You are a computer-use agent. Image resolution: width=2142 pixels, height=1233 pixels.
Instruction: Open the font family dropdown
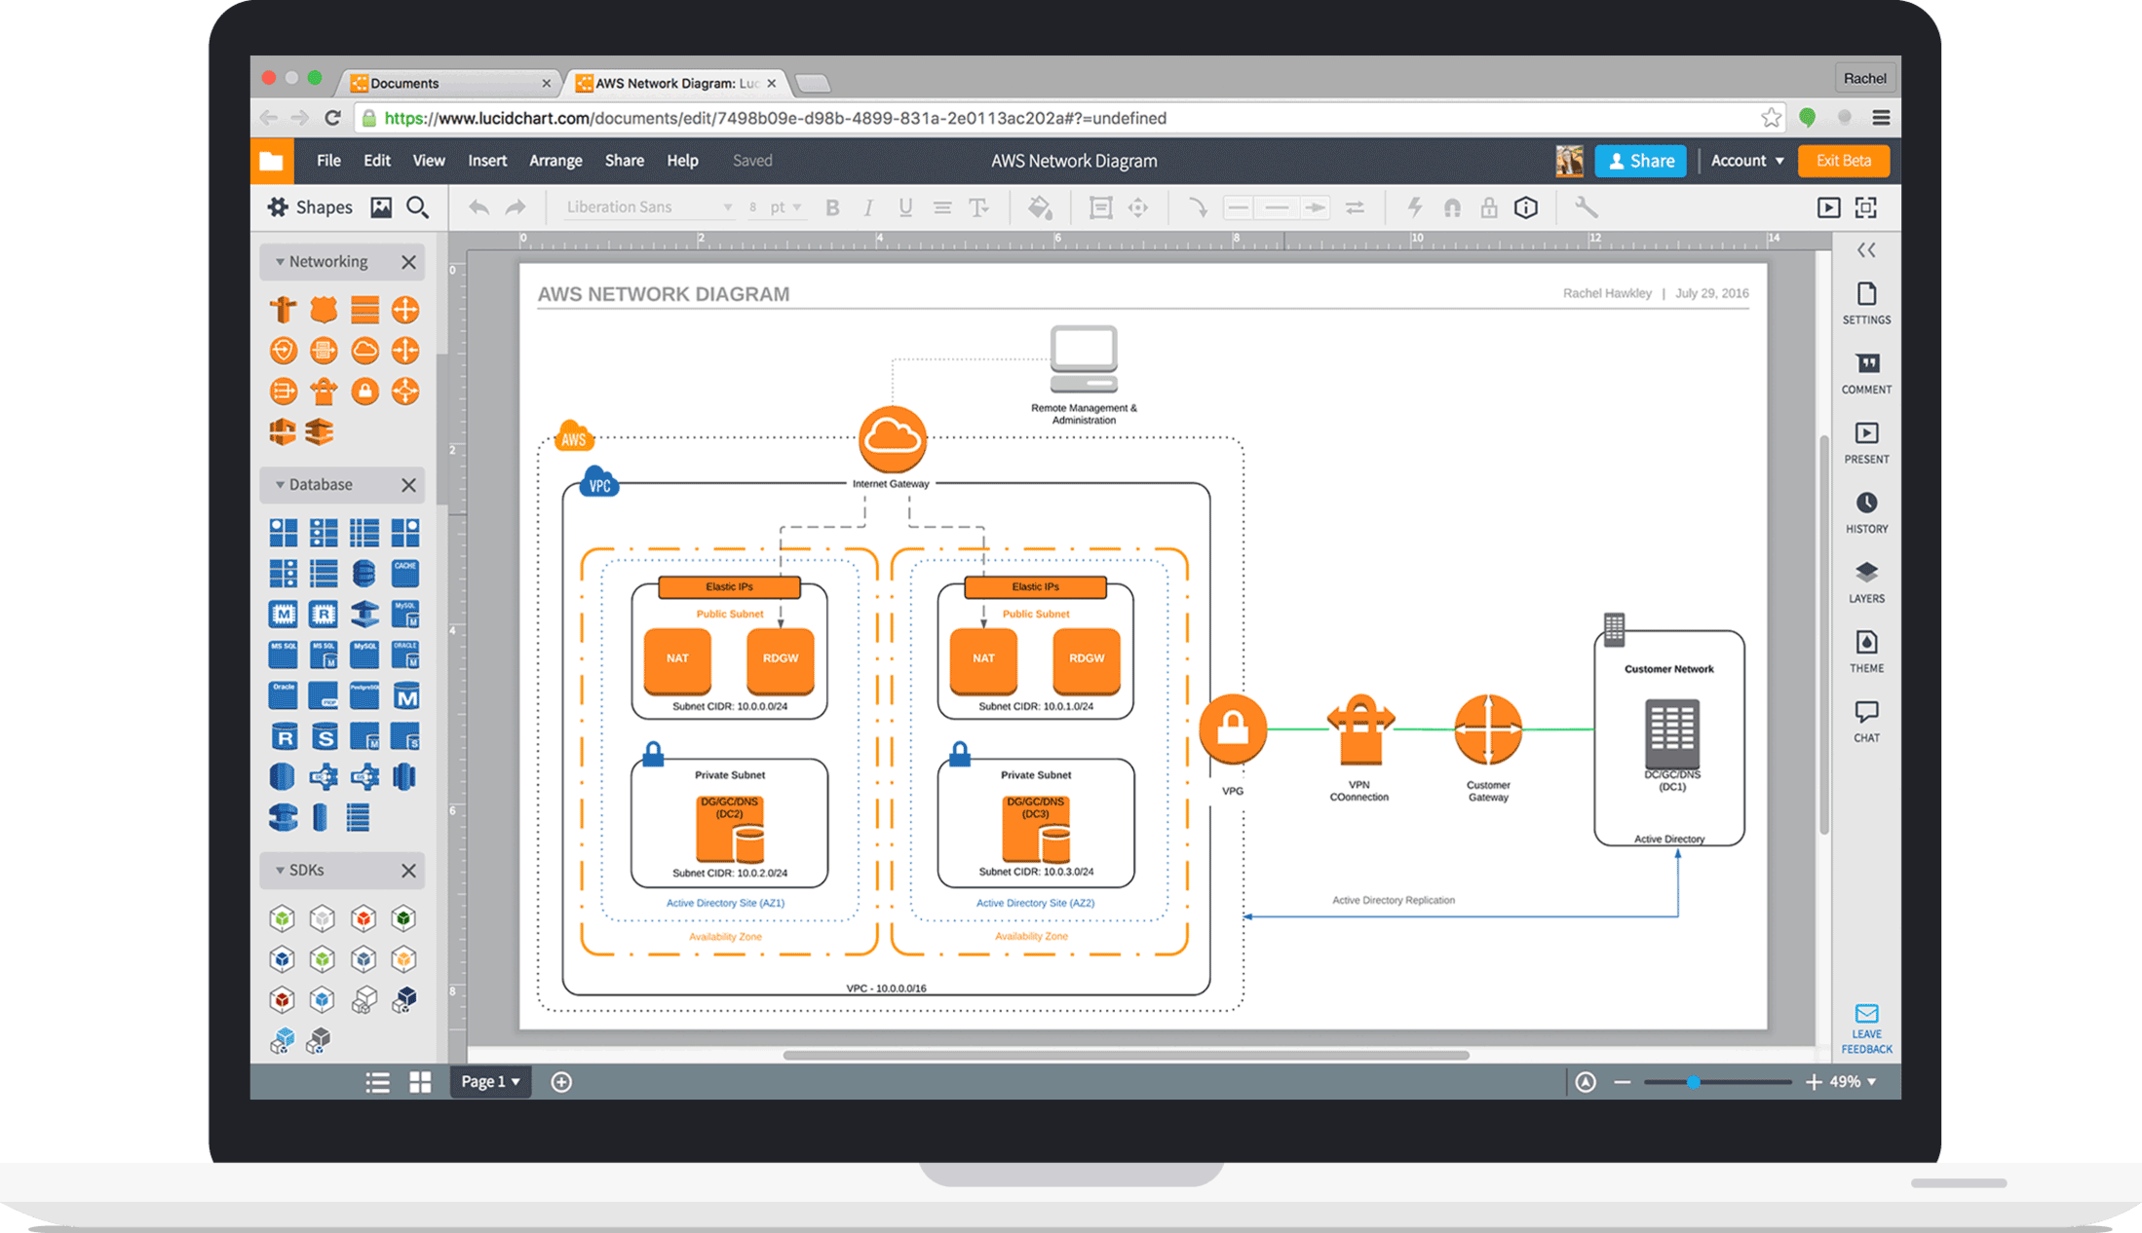click(x=643, y=206)
